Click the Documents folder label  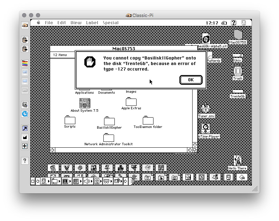point(106,93)
